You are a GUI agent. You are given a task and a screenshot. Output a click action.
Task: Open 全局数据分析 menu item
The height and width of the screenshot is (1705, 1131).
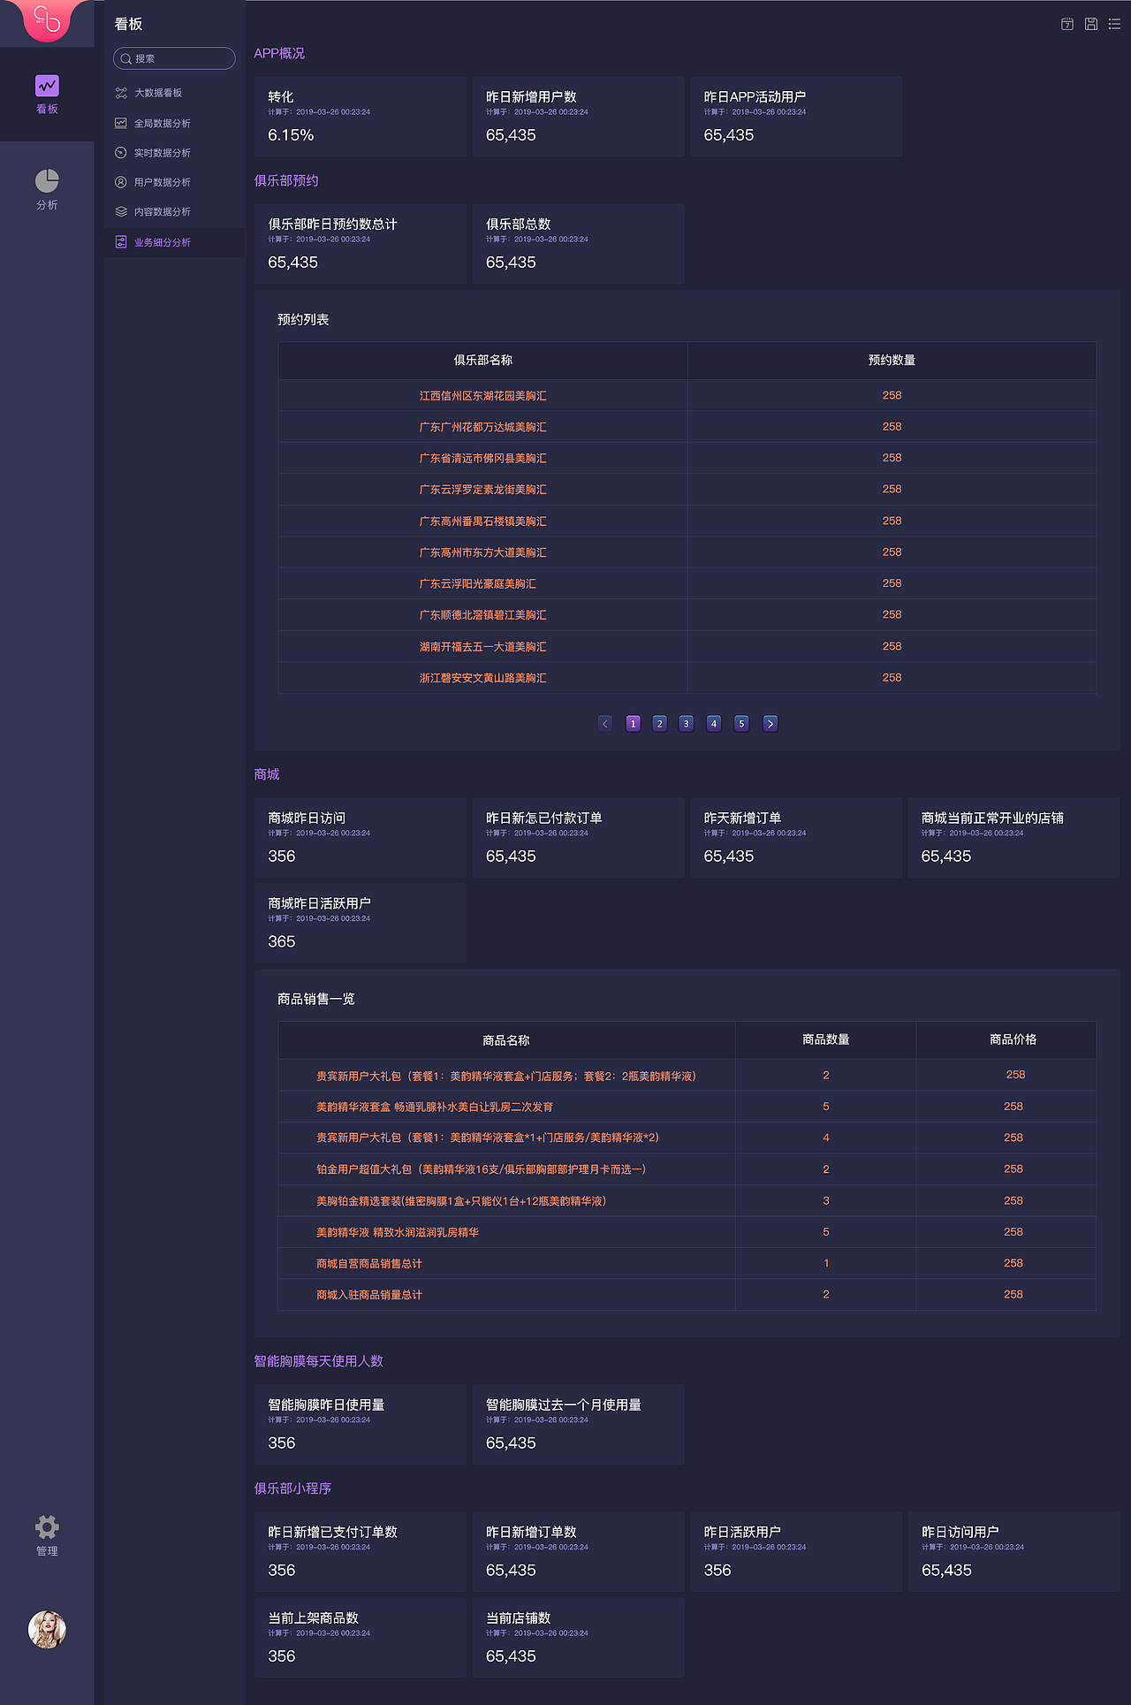175,123
